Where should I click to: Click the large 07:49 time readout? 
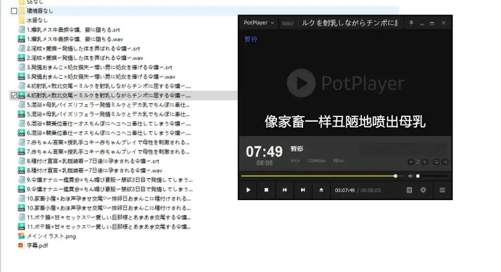click(x=264, y=152)
